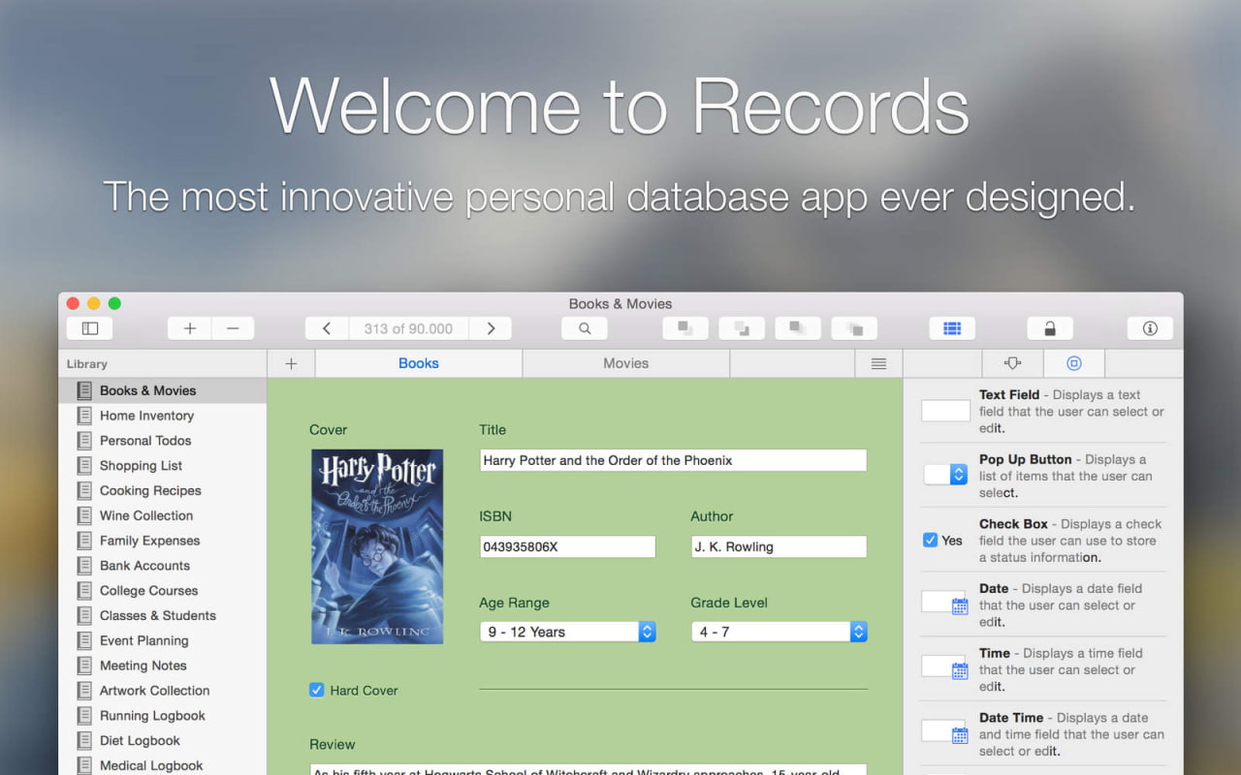The image size is (1241, 775).
Task: Open the Age Range dropdown
Action: [x=568, y=632]
